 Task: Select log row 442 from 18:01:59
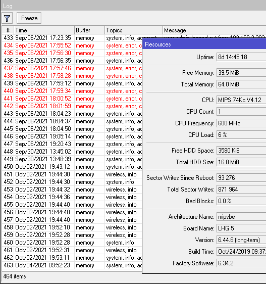click(x=72, y=106)
